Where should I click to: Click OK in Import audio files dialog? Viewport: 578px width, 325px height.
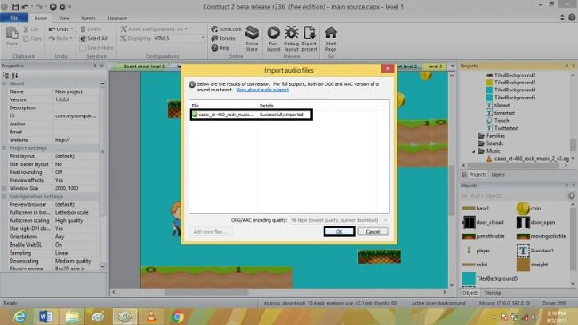coord(339,232)
